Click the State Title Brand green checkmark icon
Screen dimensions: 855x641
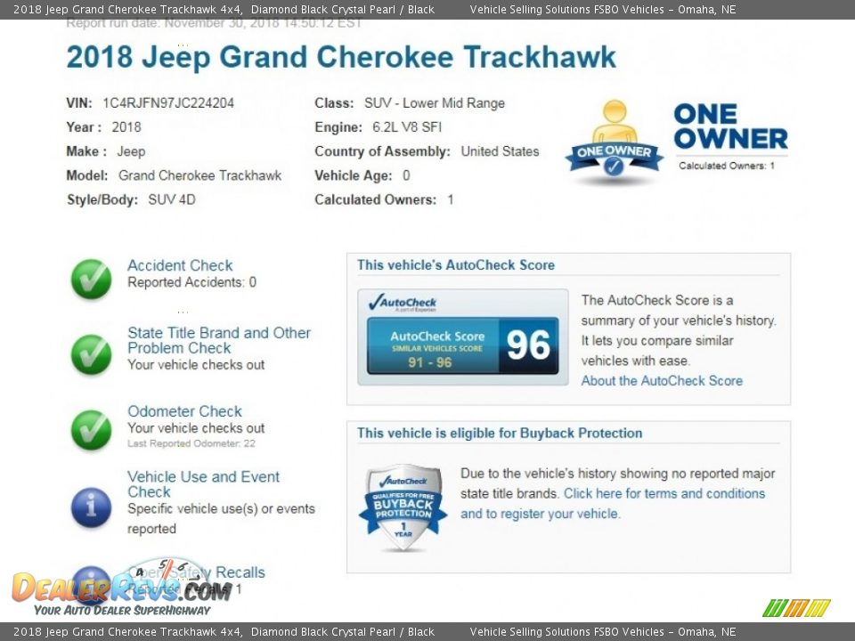point(91,354)
